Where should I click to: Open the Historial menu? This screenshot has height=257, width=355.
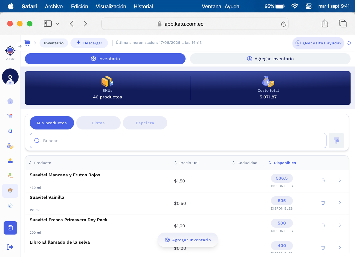pos(143,6)
